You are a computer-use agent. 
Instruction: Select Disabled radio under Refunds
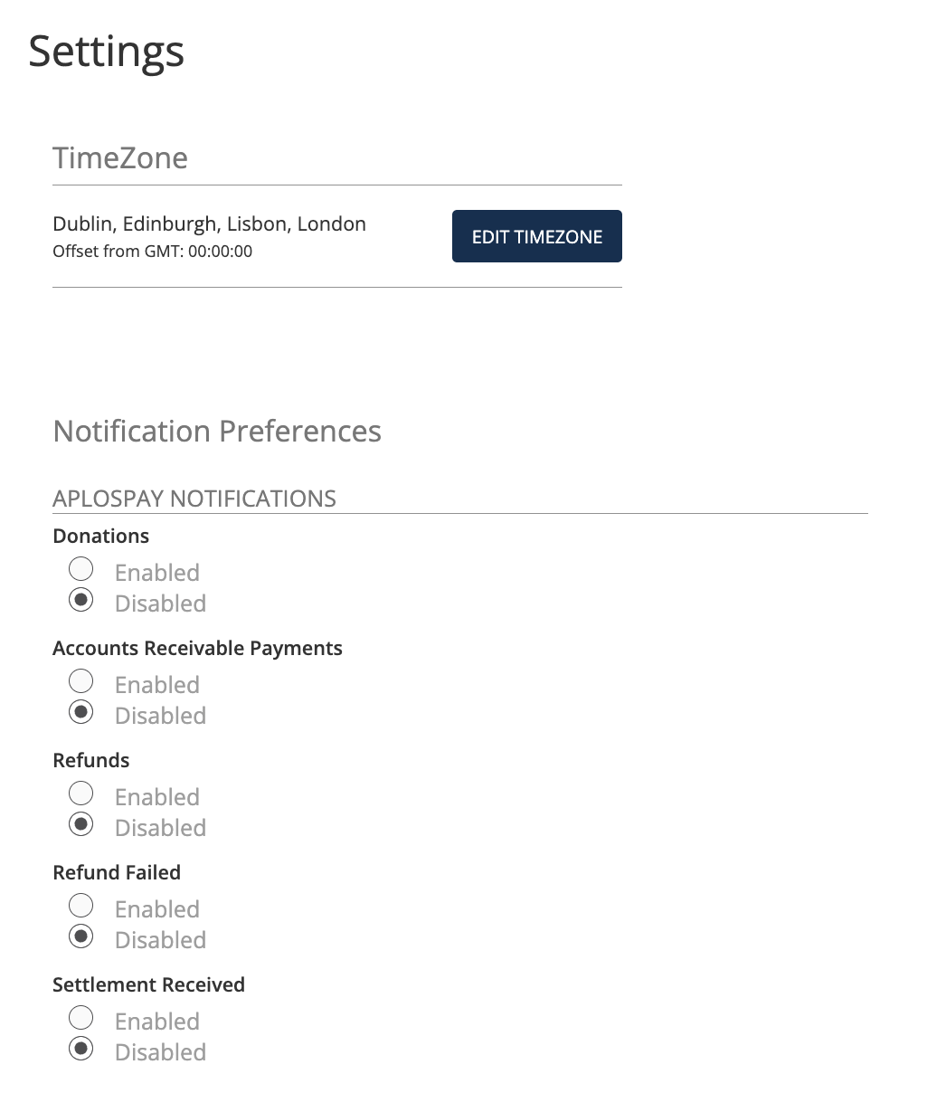[81, 824]
